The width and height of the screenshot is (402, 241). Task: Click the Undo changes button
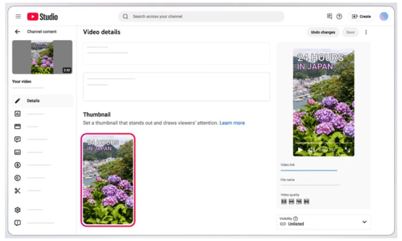pyautogui.click(x=323, y=32)
